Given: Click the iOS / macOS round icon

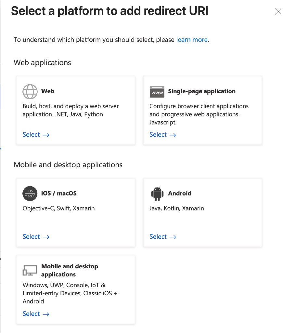Looking at the screenshot, I should point(30,193).
